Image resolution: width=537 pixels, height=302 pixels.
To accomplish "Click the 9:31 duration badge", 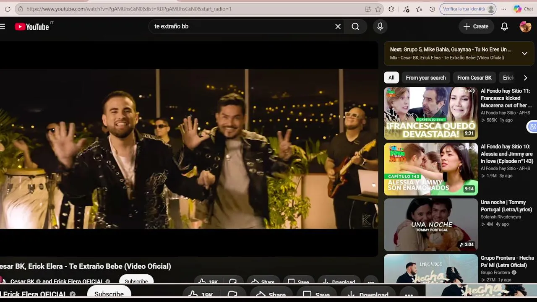I will 469,133.
